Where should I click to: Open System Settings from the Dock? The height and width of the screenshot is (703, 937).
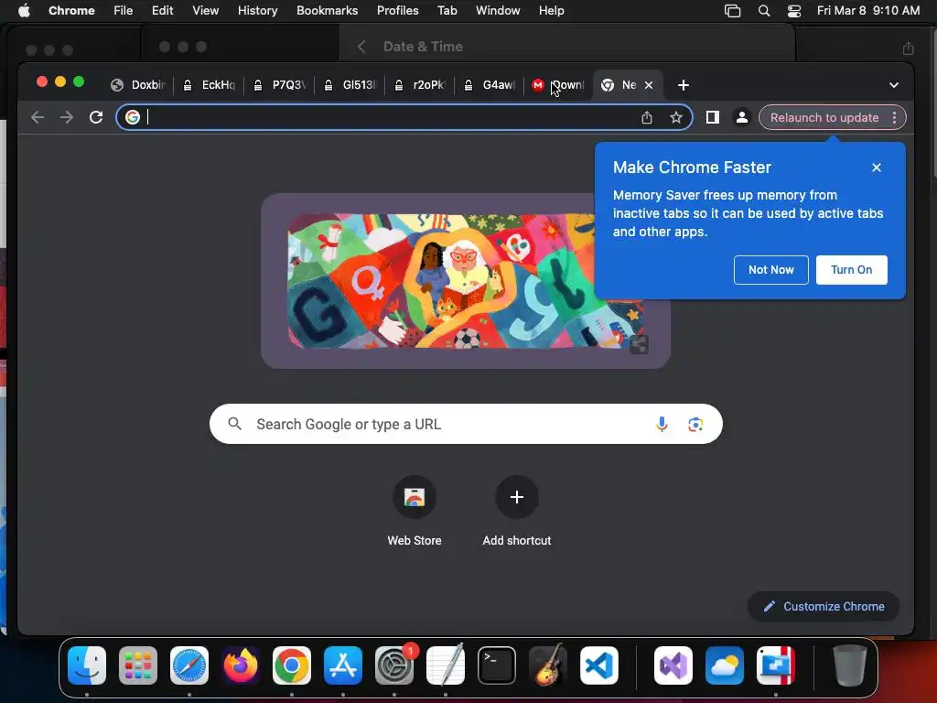pyautogui.click(x=394, y=665)
